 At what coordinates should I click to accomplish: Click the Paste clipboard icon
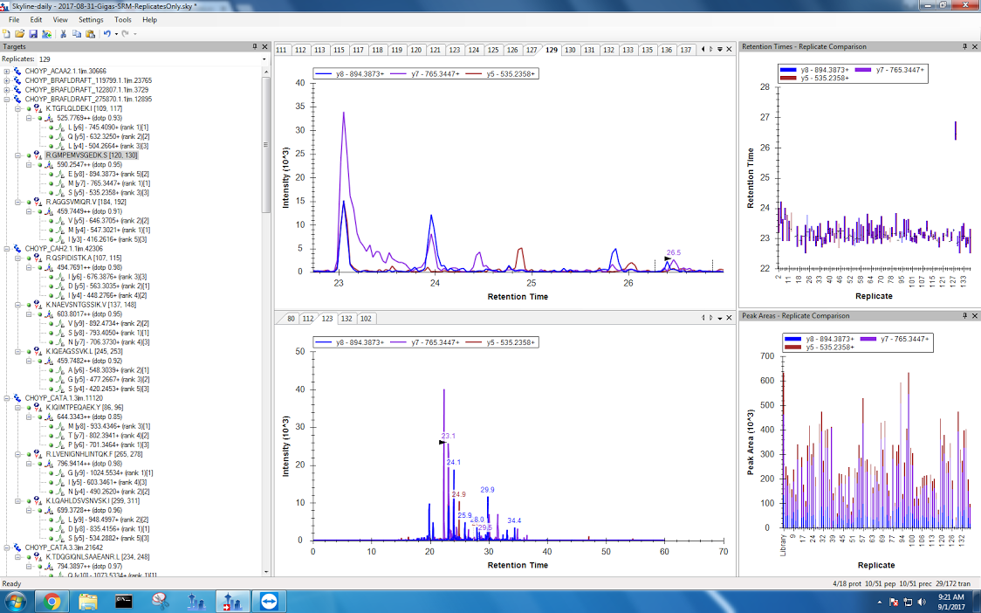click(x=90, y=33)
